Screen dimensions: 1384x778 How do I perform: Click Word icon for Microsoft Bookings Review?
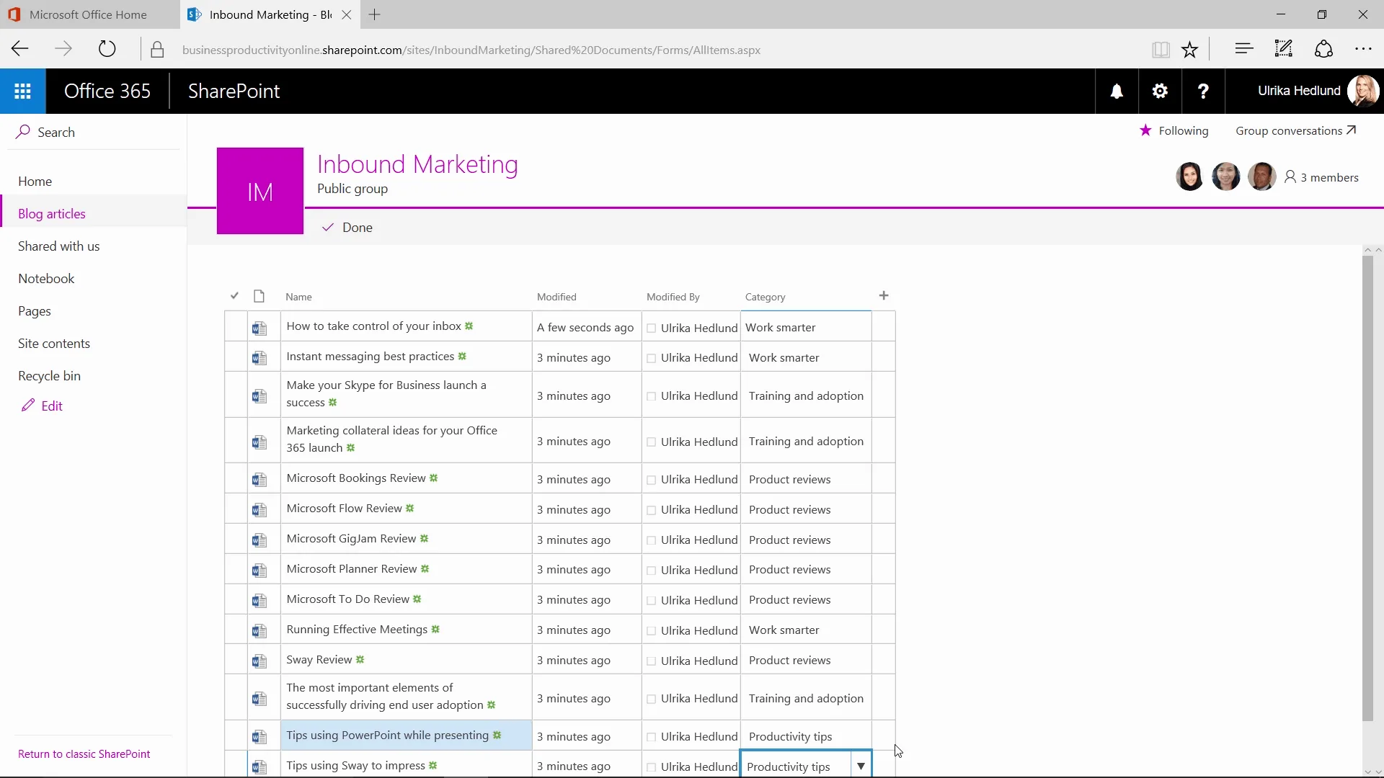pyautogui.click(x=259, y=480)
